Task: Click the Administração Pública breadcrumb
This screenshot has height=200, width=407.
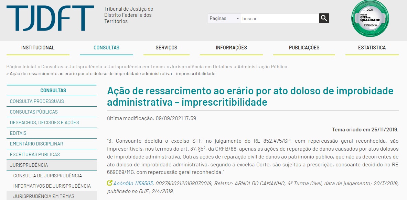Action: point(263,67)
